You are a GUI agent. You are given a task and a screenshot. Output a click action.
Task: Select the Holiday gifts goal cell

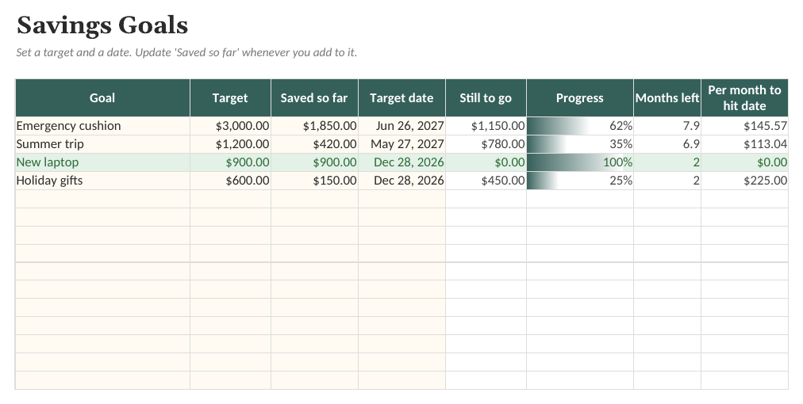pos(102,181)
